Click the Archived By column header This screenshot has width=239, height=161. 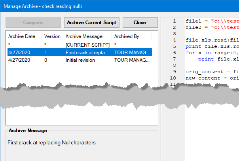click(127, 36)
